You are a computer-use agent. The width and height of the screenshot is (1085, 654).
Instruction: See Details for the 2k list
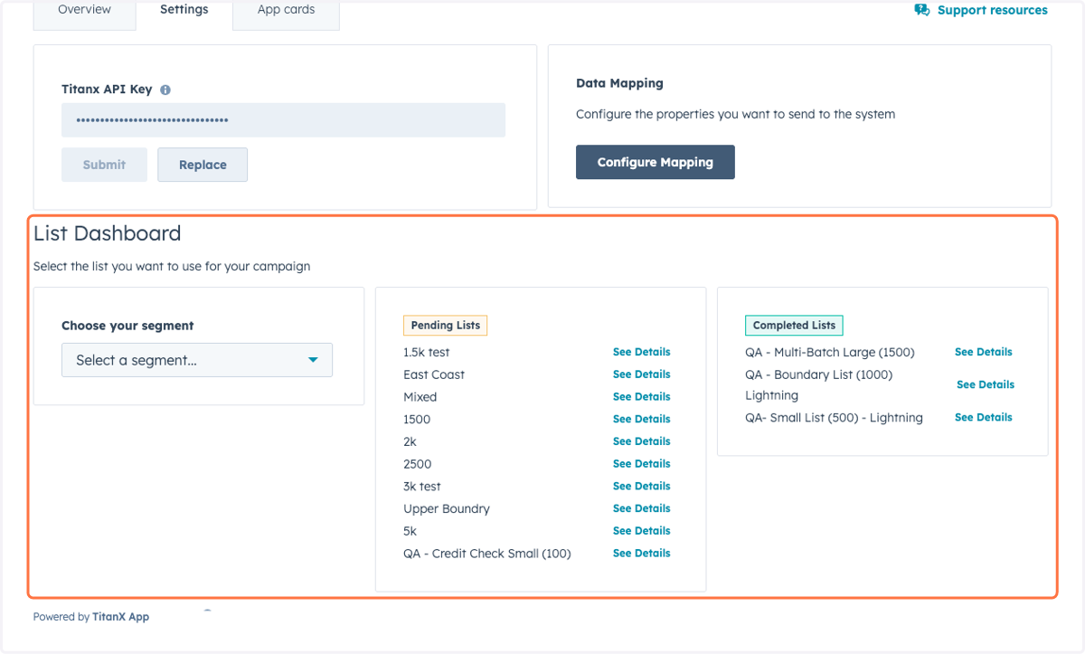coord(642,441)
